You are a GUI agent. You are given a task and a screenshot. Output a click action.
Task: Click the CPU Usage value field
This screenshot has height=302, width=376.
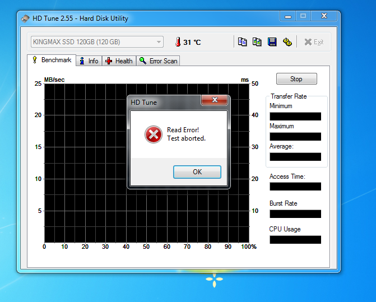click(x=295, y=240)
